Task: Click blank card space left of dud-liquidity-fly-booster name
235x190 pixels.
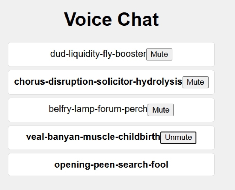Action: tap(29, 54)
